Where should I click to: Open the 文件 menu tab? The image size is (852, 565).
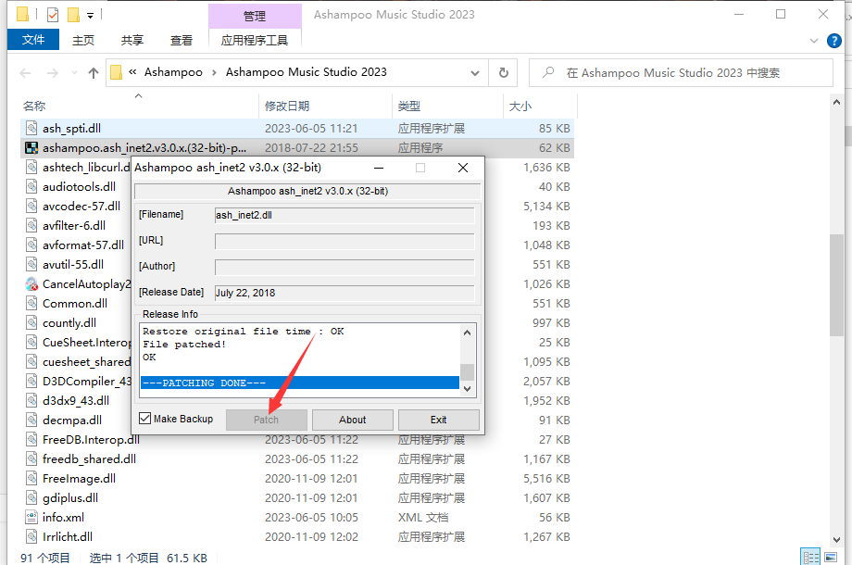[33, 40]
